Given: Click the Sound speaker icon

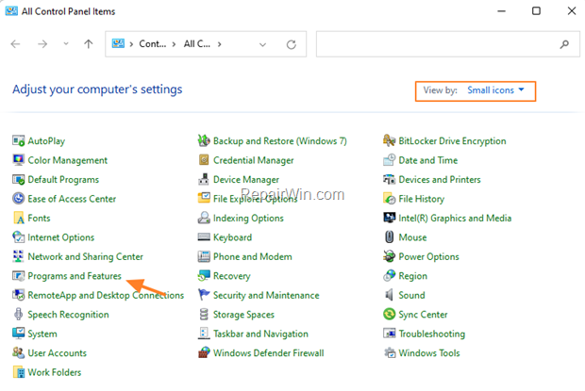Looking at the screenshot, I should pyautogui.click(x=389, y=295).
